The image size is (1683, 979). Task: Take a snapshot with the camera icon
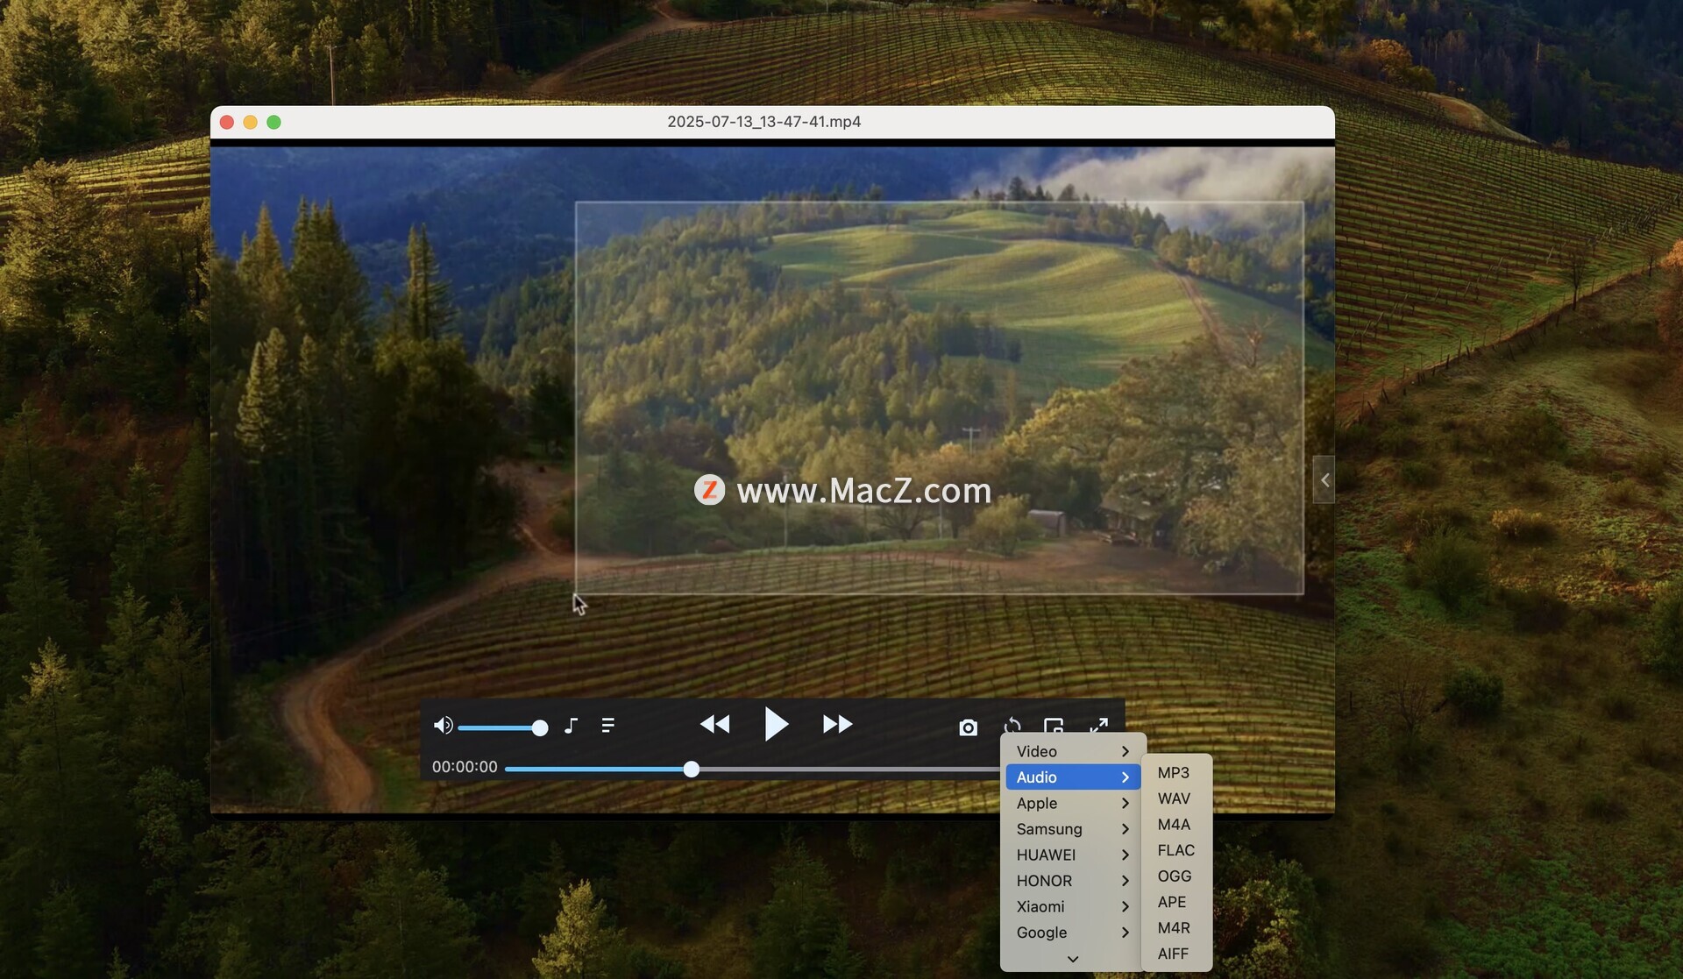[x=968, y=727]
